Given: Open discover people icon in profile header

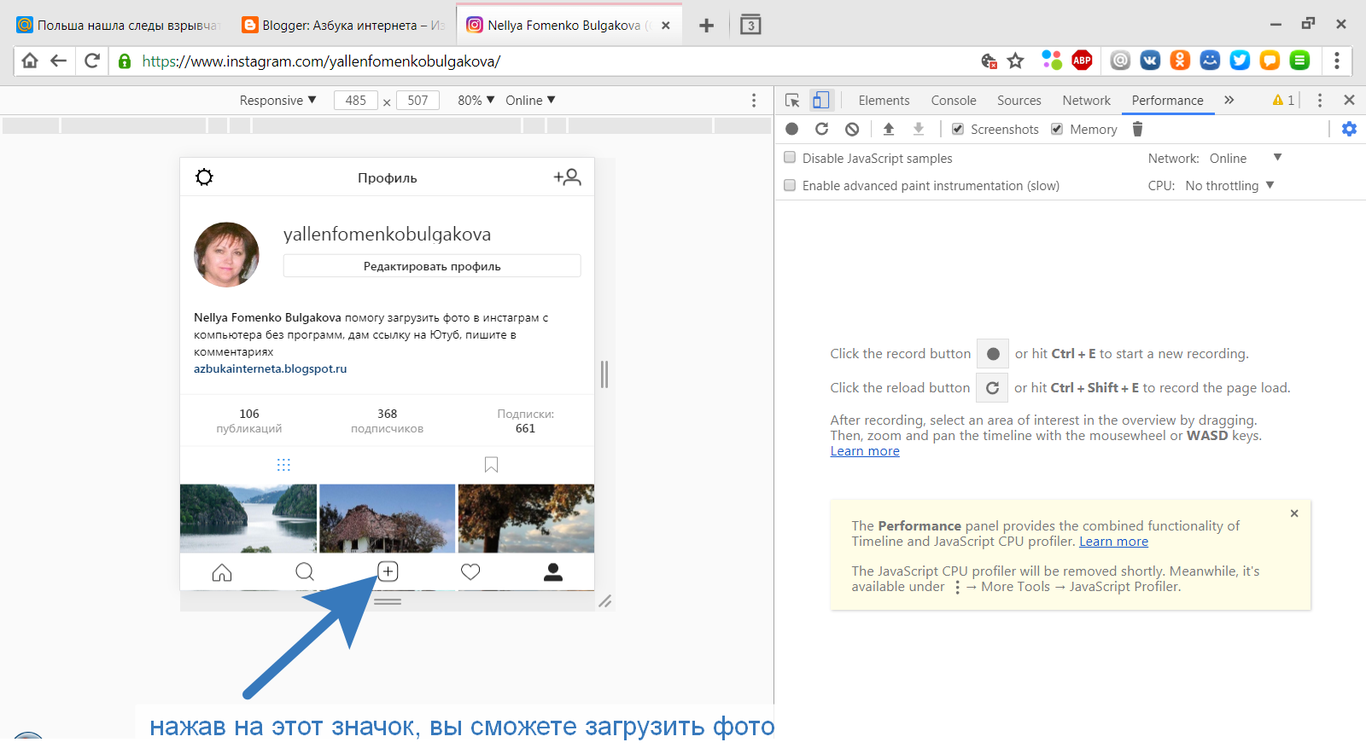Looking at the screenshot, I should click(x=567, y=177).
